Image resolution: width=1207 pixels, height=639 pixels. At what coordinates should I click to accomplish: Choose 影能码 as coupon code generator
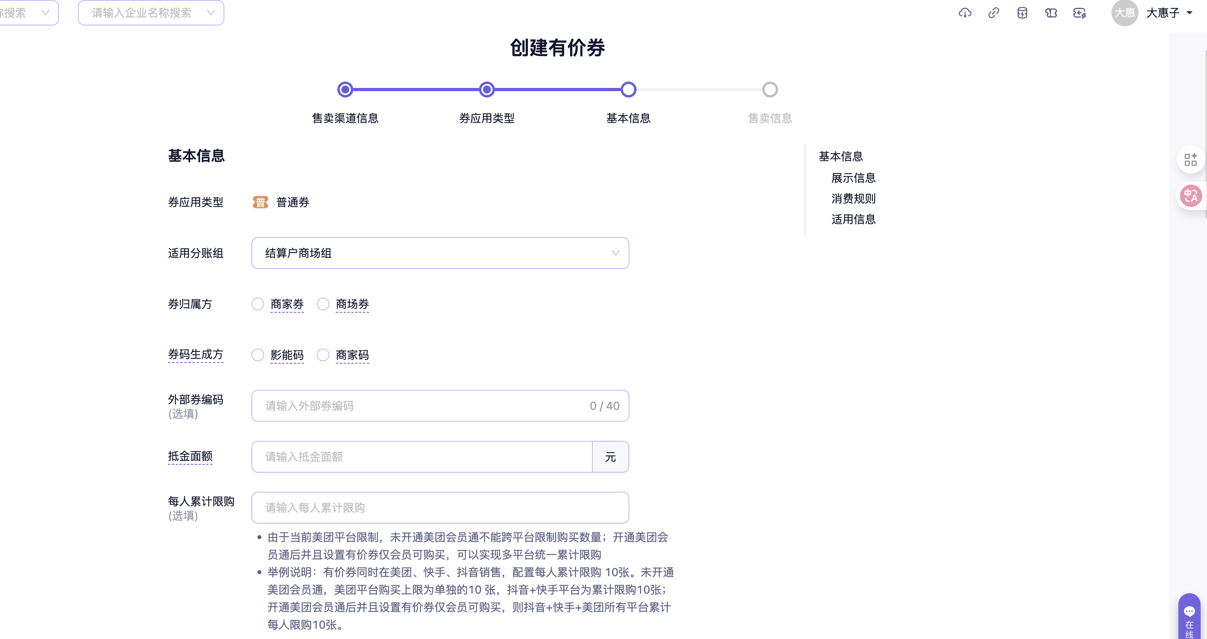coord(258,355)
